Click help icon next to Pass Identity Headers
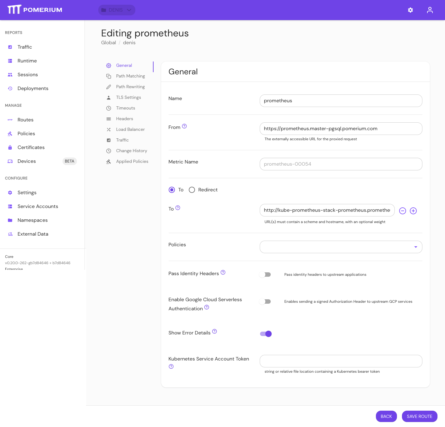445x427 pixels. tap(223, 272)
